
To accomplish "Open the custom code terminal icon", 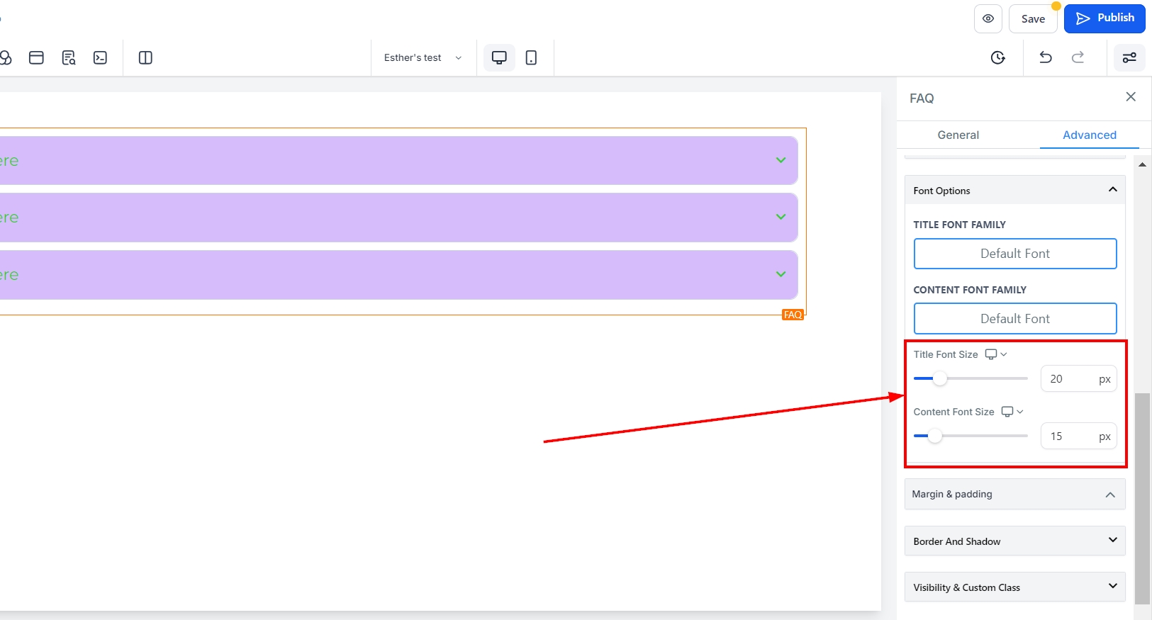I will pyautogui.click(x=101, y=58).
